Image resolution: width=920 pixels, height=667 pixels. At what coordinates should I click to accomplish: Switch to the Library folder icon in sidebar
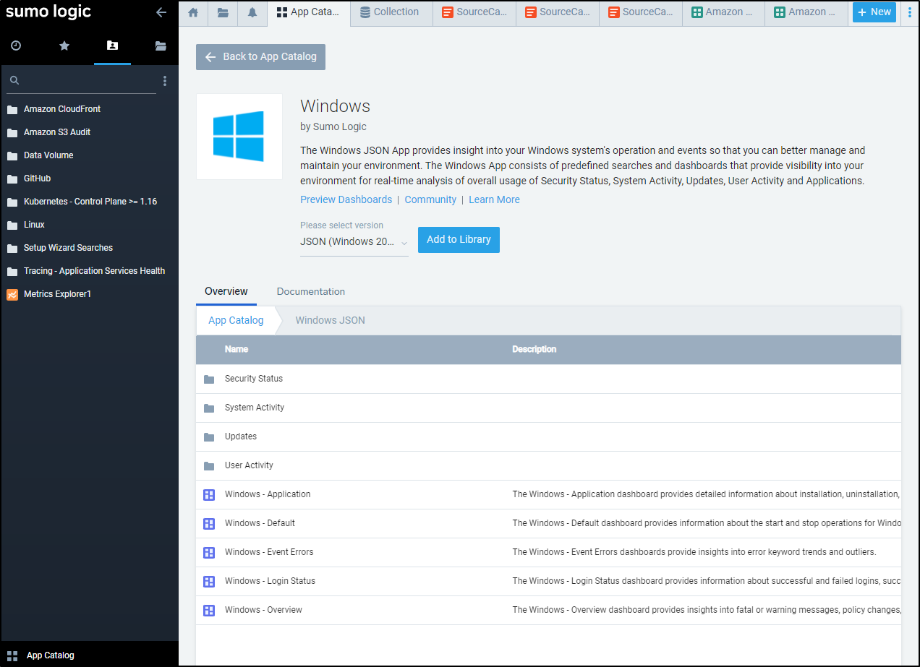[x=161, y=46]
